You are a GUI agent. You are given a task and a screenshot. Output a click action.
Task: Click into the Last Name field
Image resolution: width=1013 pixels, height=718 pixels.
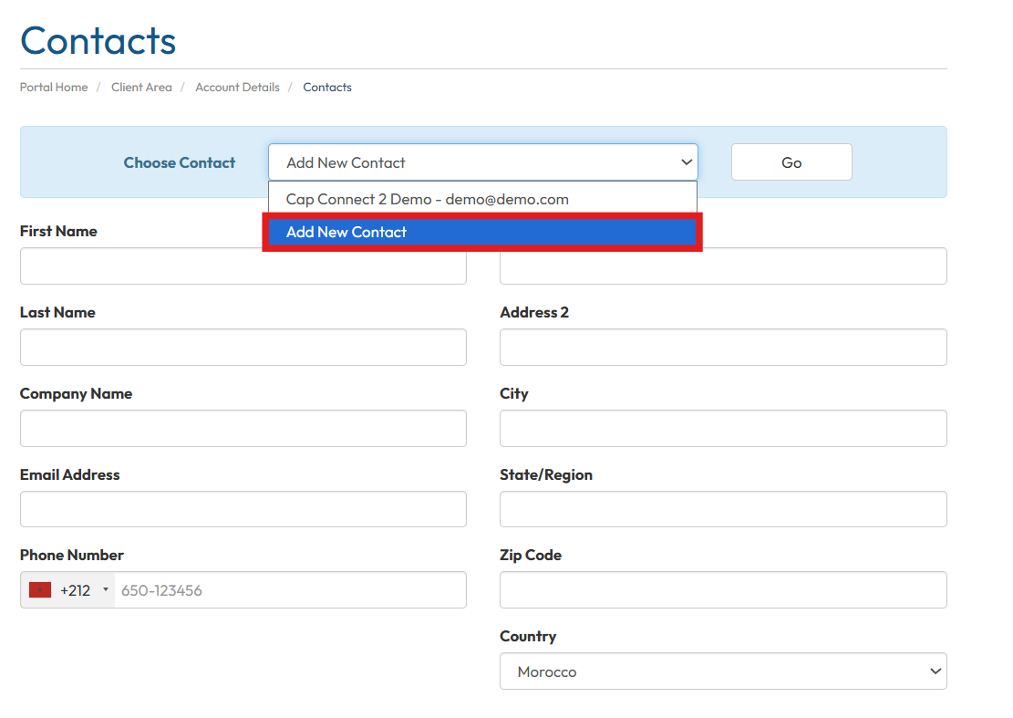[x=243, y=348]
